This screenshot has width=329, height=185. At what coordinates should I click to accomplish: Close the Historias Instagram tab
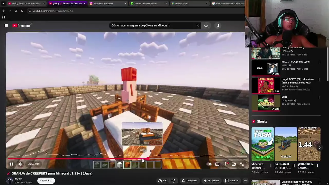click(125, 4)
